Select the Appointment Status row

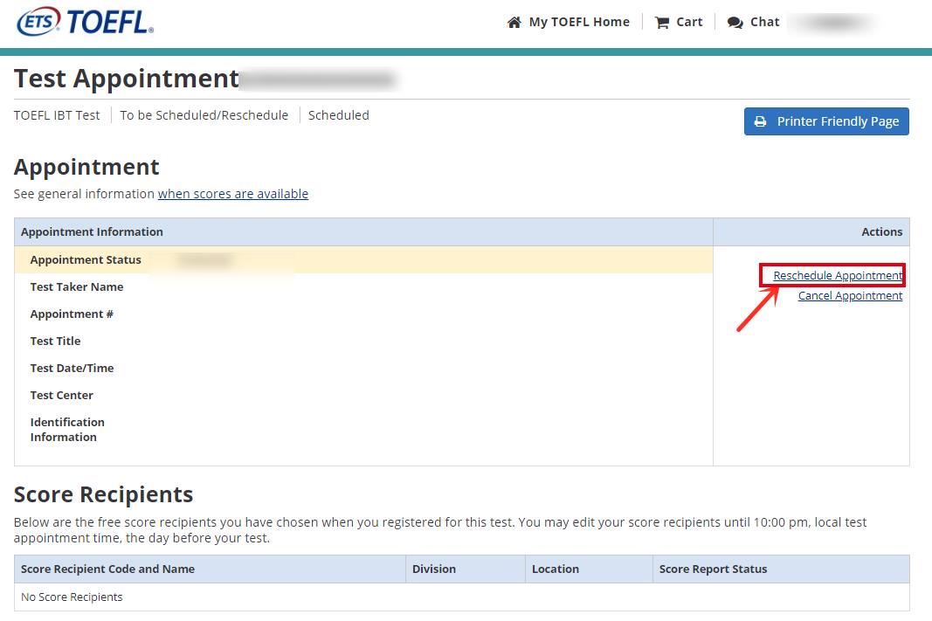[86, 260]
